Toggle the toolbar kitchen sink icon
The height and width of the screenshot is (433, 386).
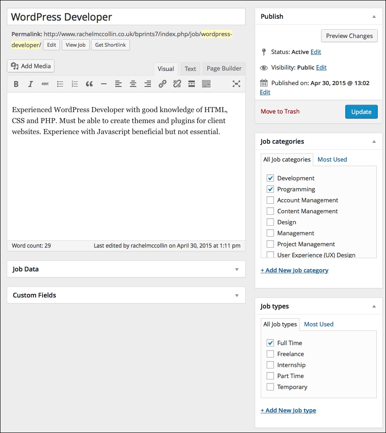click(x=206, y=84)
